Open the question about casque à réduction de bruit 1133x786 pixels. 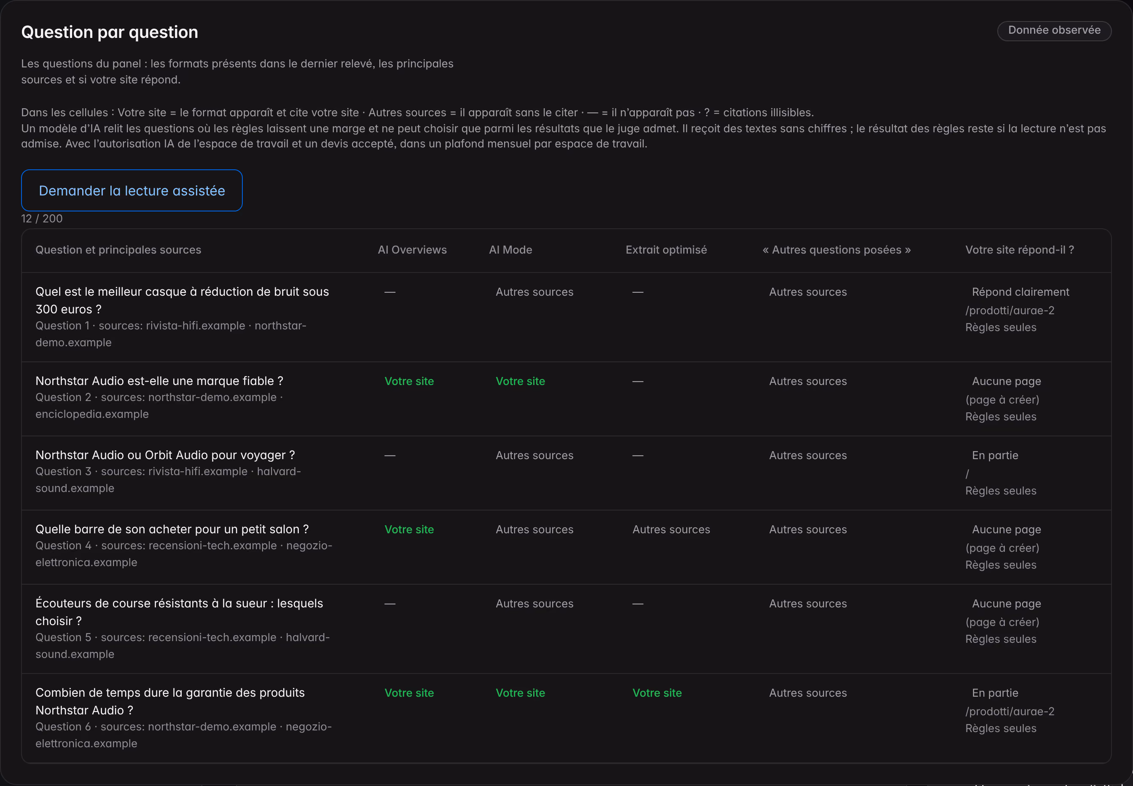pos(182,300)
